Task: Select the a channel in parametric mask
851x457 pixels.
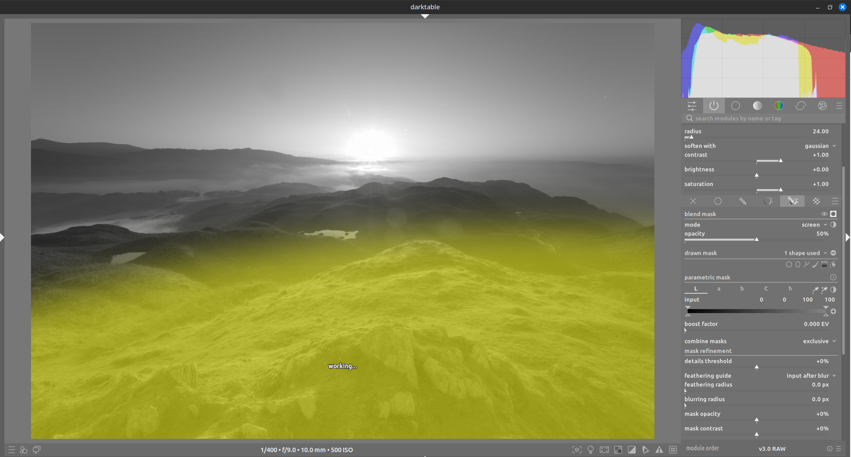Action: [x=719, y=288]
